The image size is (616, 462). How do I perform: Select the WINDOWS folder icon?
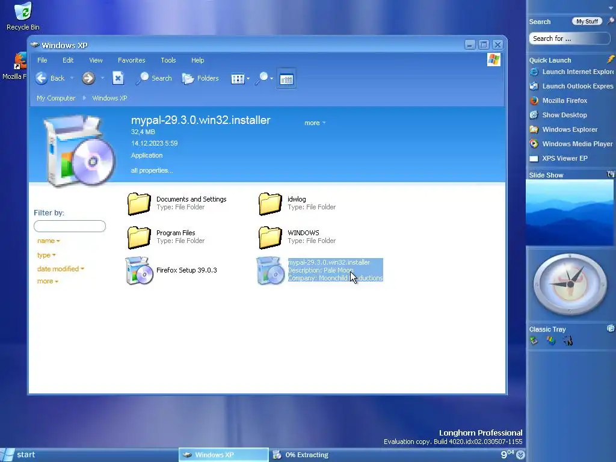point(270,237)
